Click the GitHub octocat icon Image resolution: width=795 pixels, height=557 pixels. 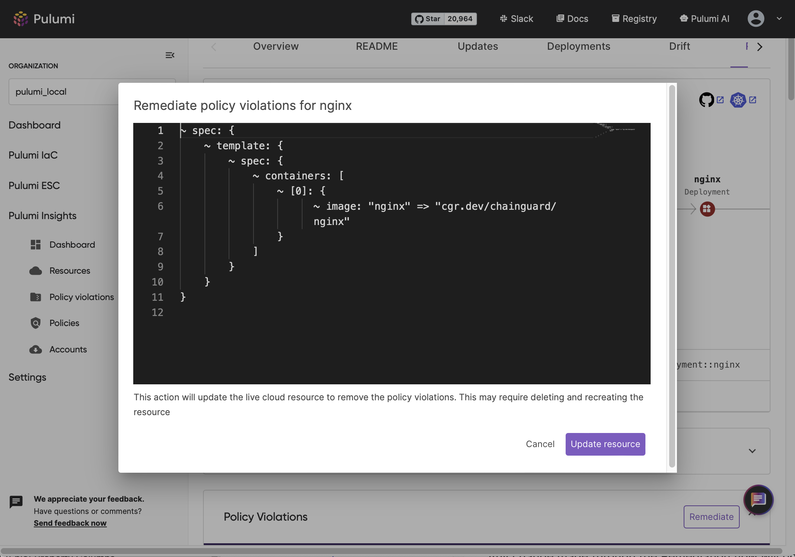click(706, 100)
